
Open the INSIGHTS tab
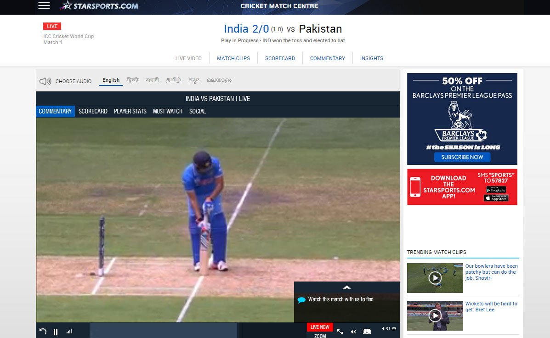click(371, 58)
